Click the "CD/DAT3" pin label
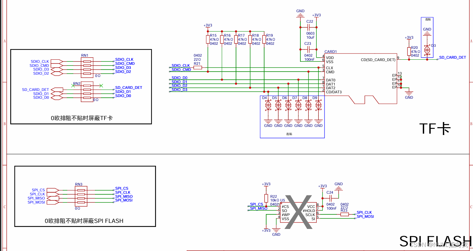 (334, 92)
